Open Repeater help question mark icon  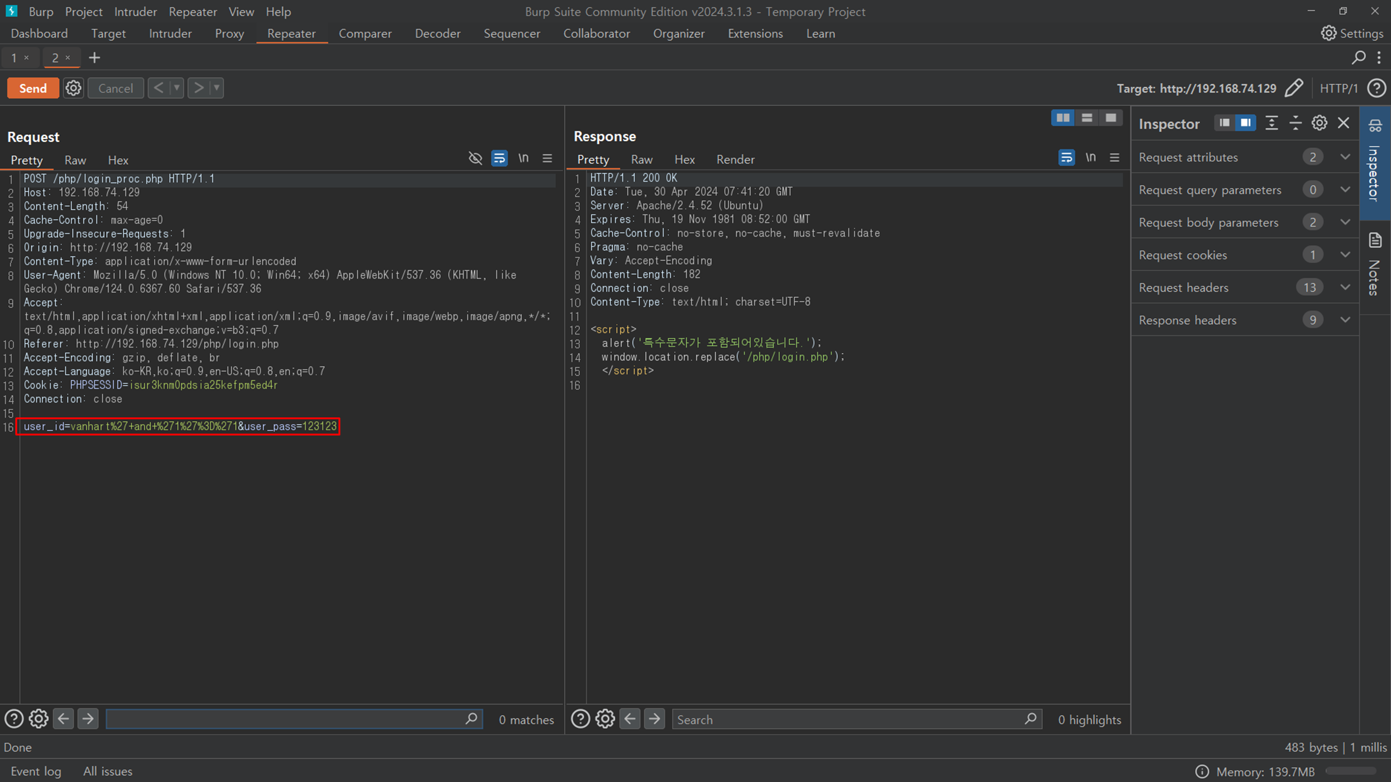pyautogui.click(x=1377, y=88)
